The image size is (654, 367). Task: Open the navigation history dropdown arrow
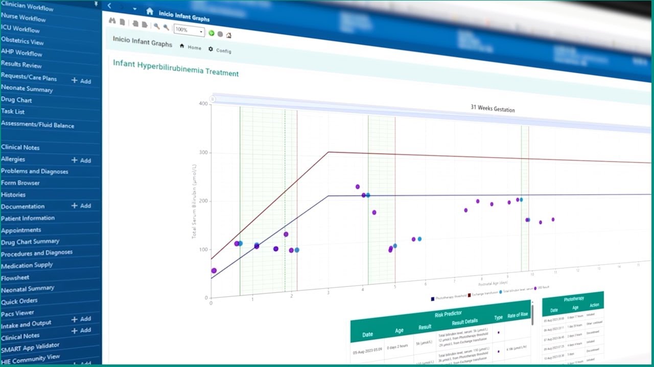click(x=134, y=9)
